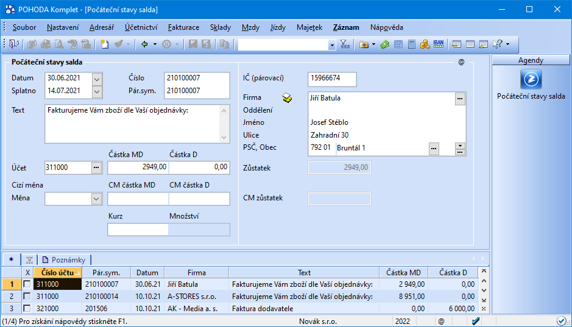Click the round check icon at status bar end
This screenshot has width=572, height=327.
(562, 321)
